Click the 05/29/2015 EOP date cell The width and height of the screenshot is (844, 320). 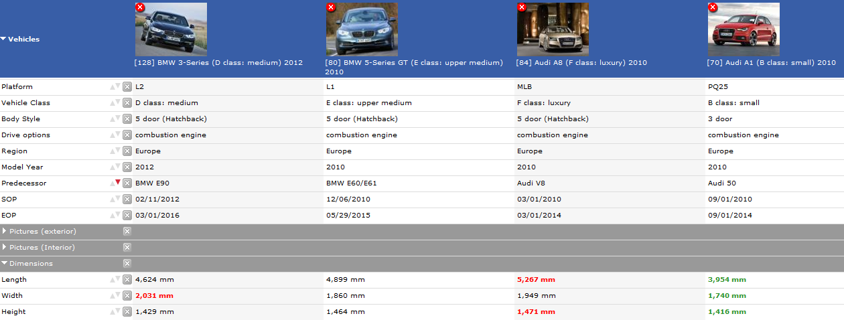click(348, 215)
